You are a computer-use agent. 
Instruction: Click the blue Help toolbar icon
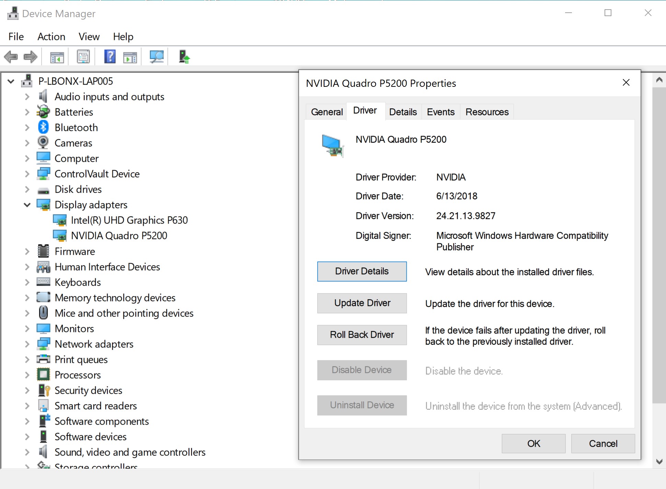click(x=110, y=57)
